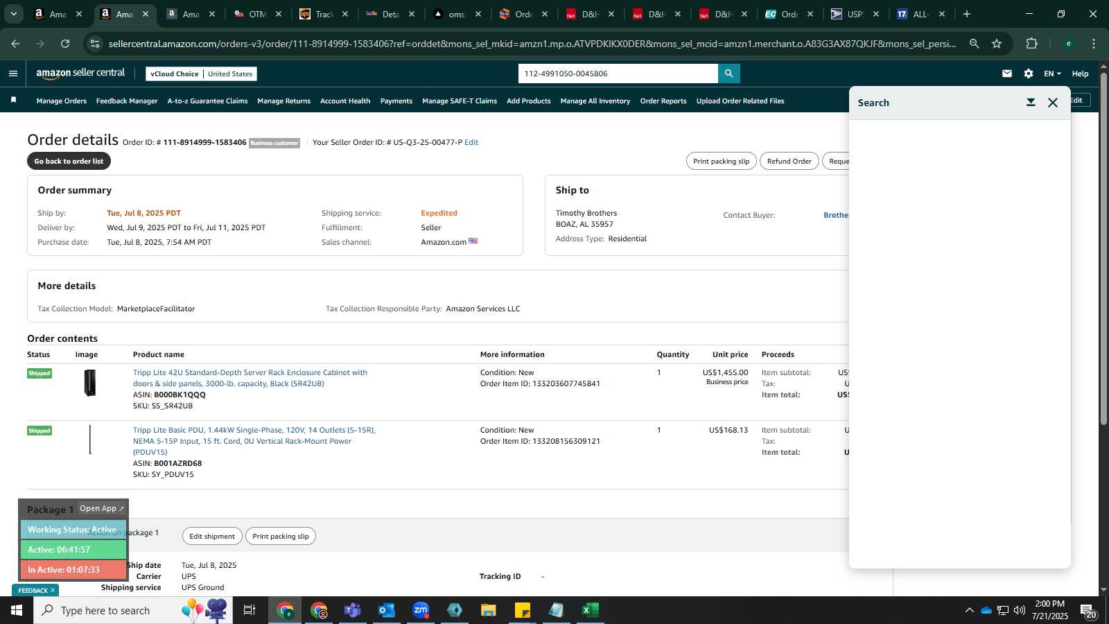Close the Search side panel
Image resolution: width=1109 pixels, height=624 pixels.
(x=1053, y=103)
